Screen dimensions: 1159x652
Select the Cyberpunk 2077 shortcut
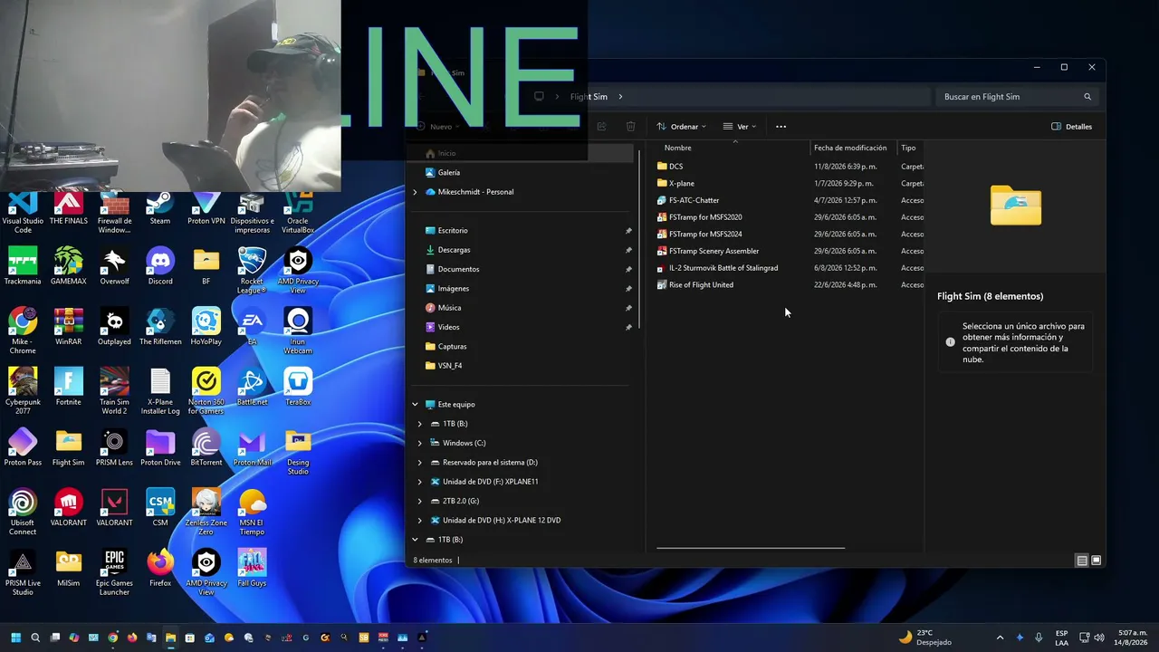pos(23,391)
